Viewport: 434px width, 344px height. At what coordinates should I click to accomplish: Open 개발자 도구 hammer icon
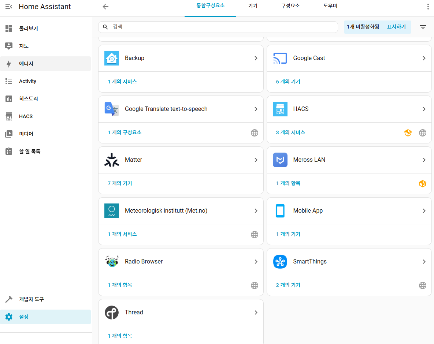(x=9, y=299)
